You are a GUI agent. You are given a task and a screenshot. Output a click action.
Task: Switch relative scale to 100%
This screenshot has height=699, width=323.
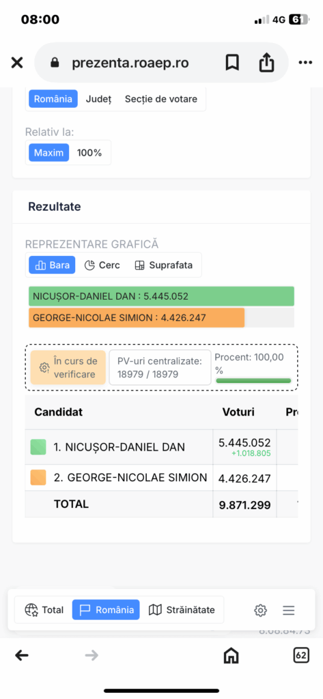(x=89, y=153)
